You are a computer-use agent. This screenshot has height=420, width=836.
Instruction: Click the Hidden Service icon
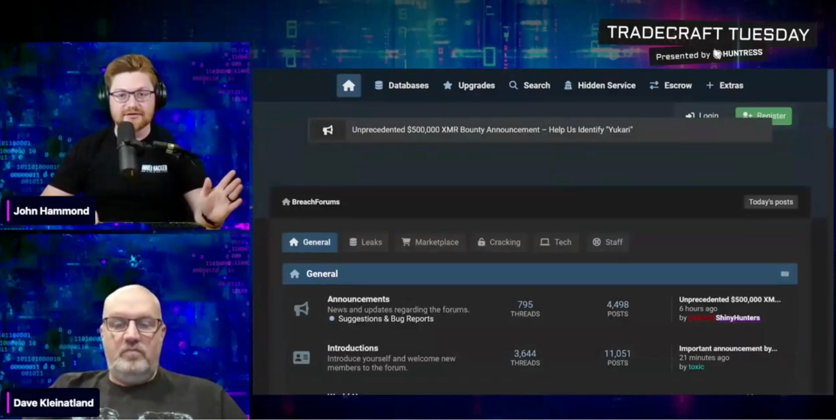click(x=568, y=86)
